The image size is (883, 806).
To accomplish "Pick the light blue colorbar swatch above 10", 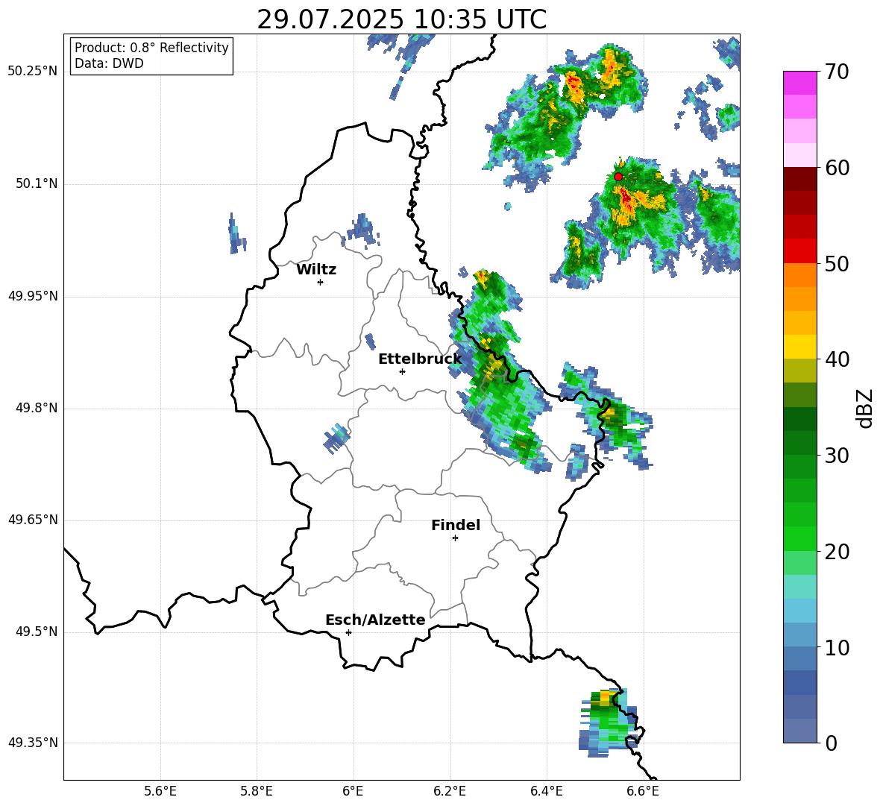I will (x=800, y=611).
